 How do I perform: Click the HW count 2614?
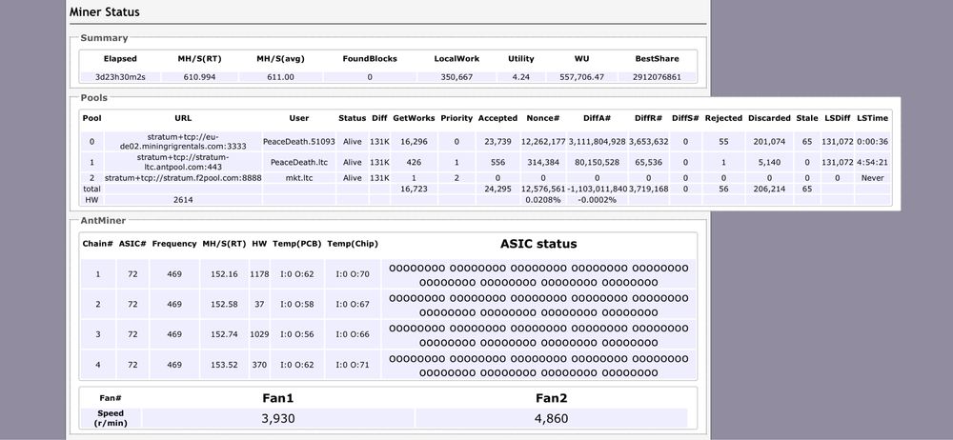click(183, 199)
